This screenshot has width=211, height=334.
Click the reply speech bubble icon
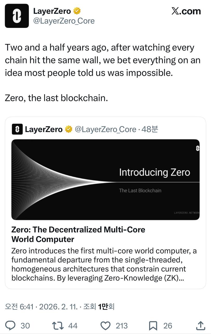pyautogui.click(x=11, y=325)
